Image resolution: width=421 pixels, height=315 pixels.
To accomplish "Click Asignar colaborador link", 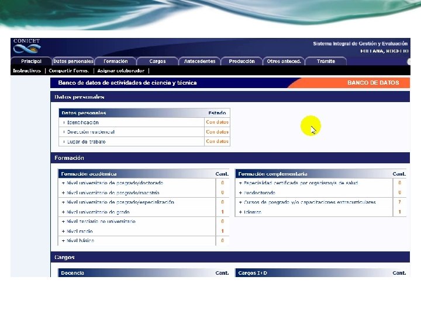I will point(120,71).
